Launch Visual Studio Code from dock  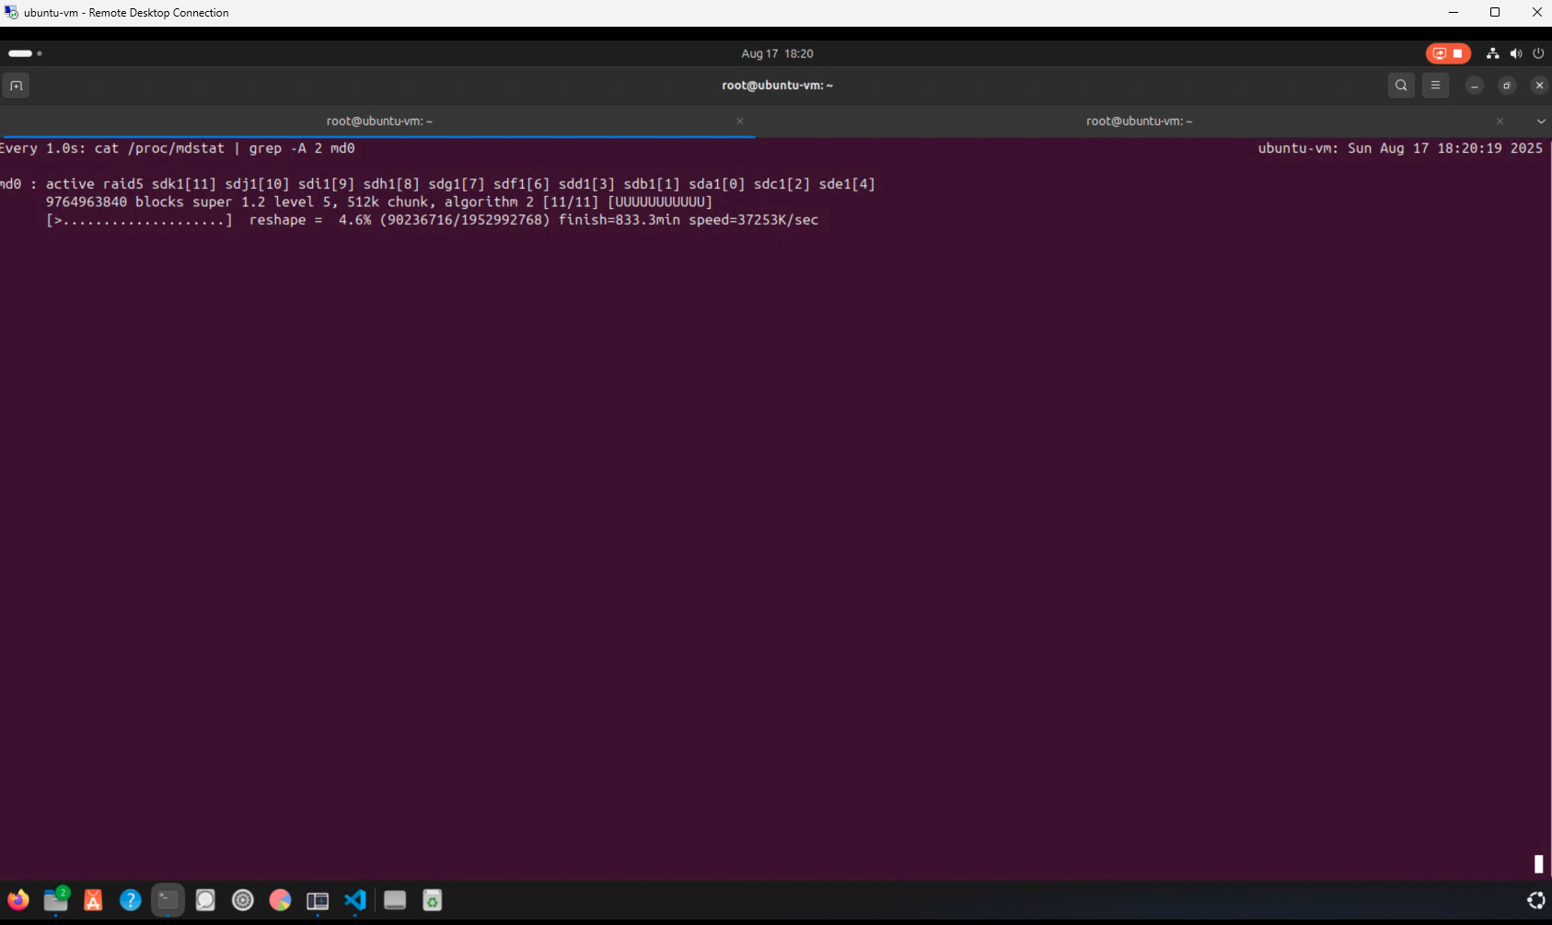[x=355, y=900]
